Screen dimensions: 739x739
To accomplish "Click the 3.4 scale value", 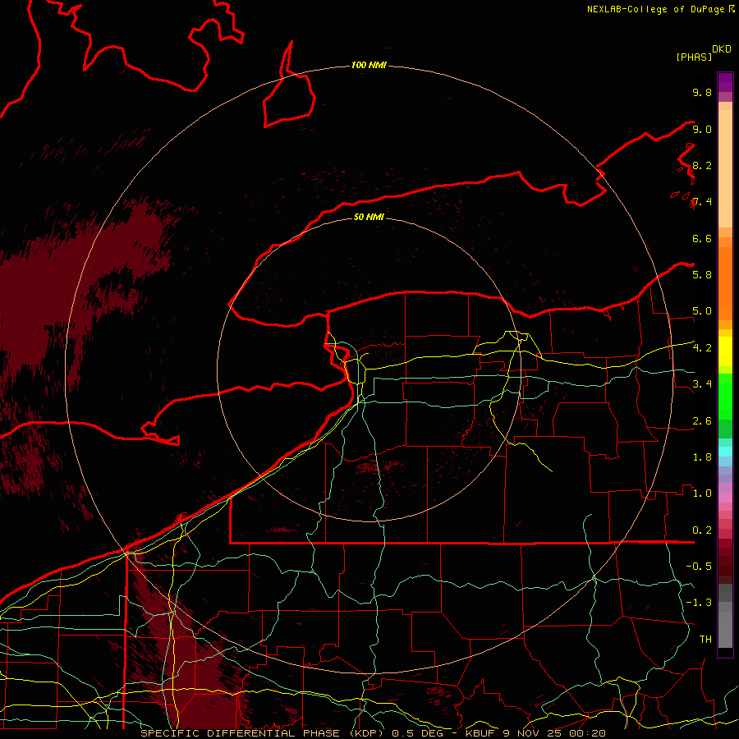I will 702,383.
